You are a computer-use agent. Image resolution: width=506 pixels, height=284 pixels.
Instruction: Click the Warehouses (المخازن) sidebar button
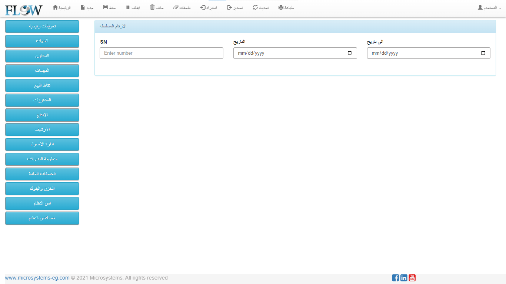42,56
